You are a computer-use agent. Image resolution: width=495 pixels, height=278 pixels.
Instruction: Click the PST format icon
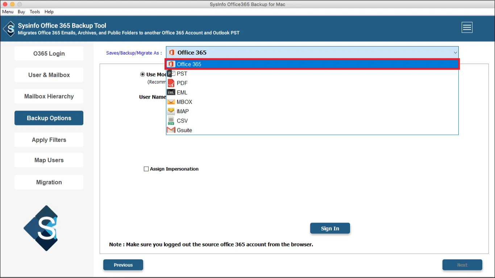coord(171,74)
